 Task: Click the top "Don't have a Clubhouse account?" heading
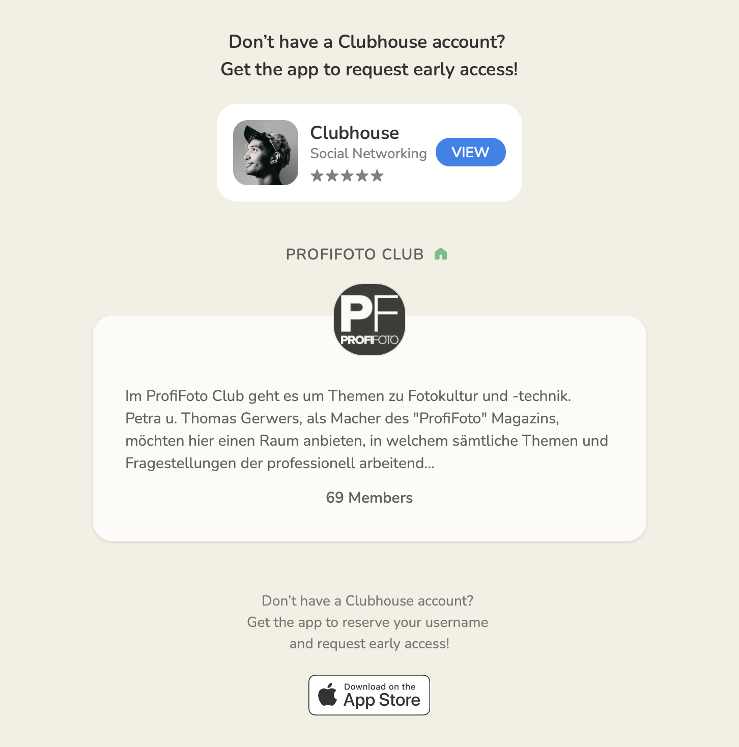click(367, 42)
